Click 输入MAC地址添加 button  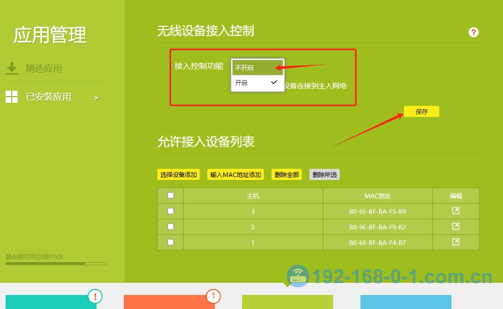click(x=236, y=175)
